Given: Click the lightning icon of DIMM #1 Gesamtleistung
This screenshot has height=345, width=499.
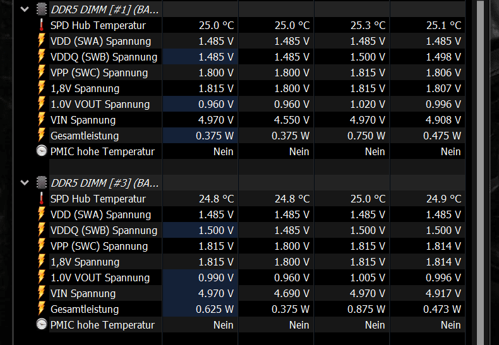Looking at the screenshot, I should pos(41,136).
